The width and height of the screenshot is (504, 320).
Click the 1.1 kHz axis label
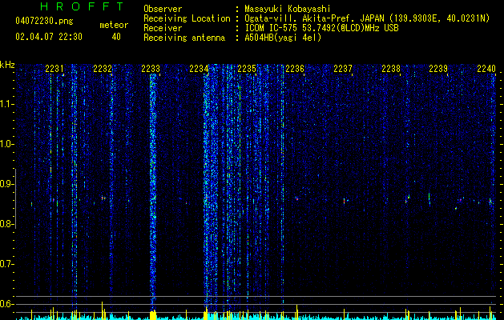click(6, 104)
